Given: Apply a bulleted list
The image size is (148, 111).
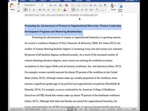Looking at the screenshot, I should pyautogui.click(x=73, y=5).
